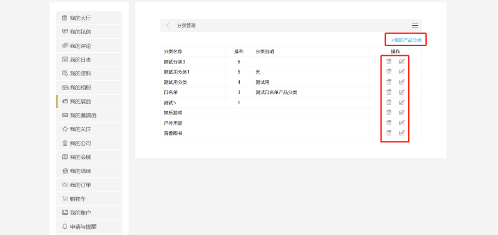Open 我的大厅 in the sidebar
Screen dimensions: 498x235
tap(89, 18)
